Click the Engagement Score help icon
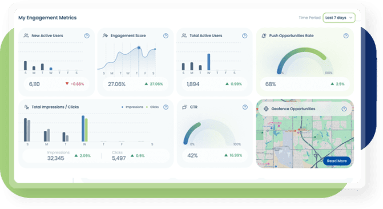This screenshot has height=209, width=383. click(x=166, y=35)
